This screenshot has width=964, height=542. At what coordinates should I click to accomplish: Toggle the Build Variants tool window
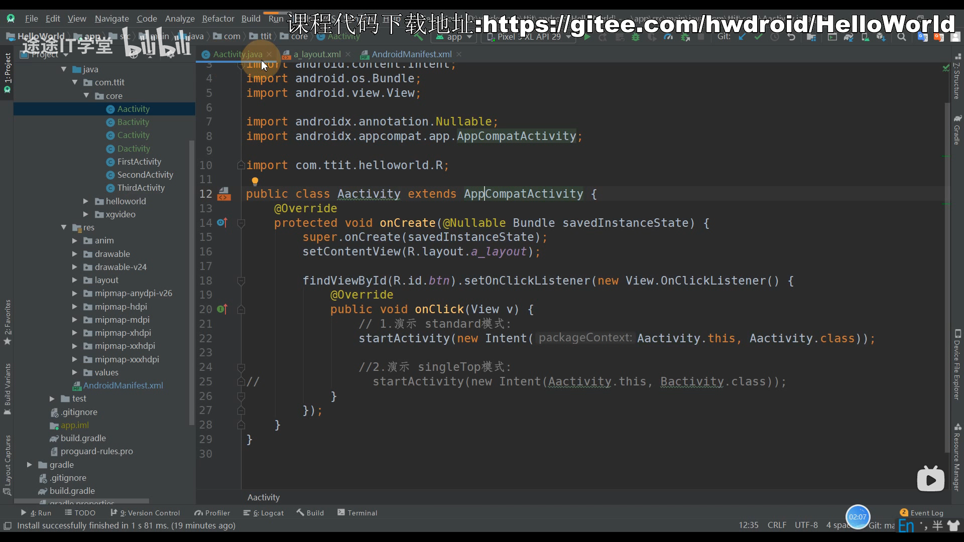(7, 389)
